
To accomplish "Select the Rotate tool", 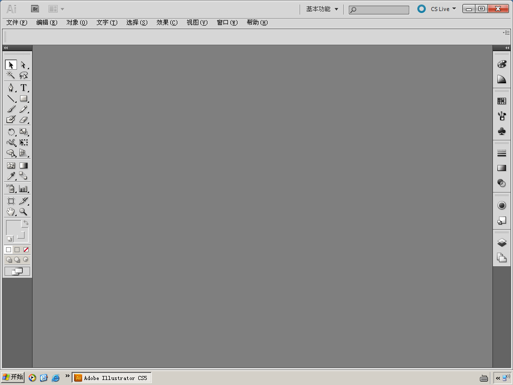I will tap(11, 132).
